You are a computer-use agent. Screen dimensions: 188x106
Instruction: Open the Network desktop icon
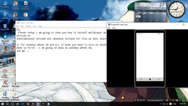5,16
